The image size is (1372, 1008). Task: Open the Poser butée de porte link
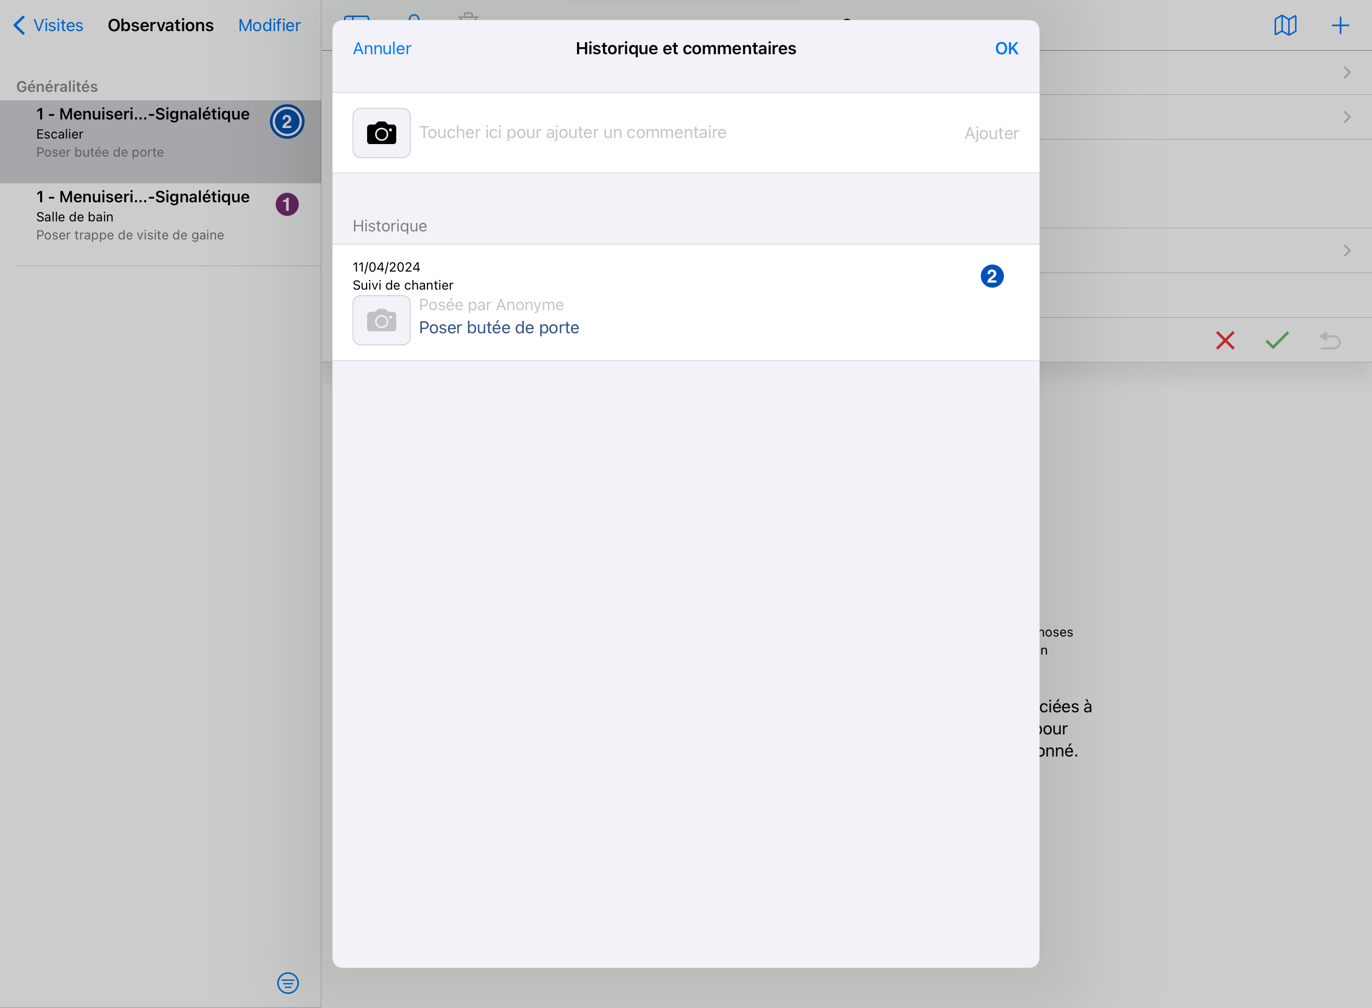point(499,328)
